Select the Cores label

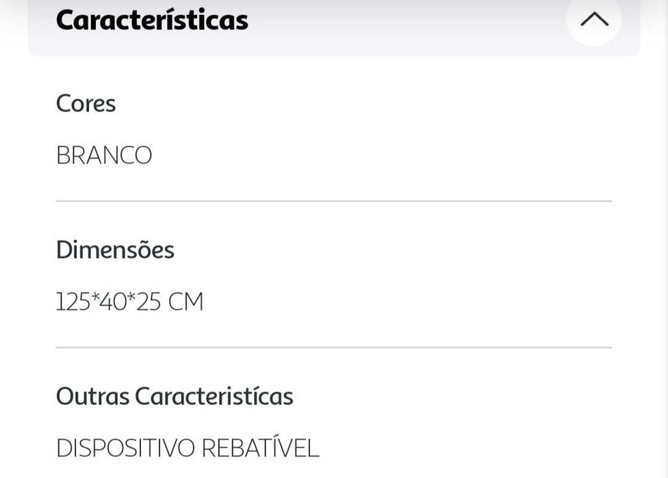point(86,104)
